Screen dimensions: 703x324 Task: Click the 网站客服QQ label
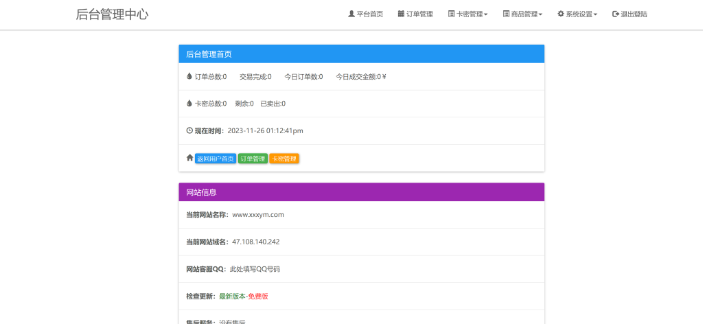(207, 269)
